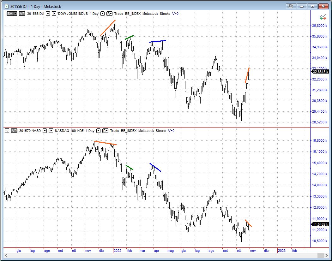The width and height of the screenshot is (332, 261).
Task: Click the DJI current price label 32,8618 k
Action: pyautogui.click(x=320, y=72)
